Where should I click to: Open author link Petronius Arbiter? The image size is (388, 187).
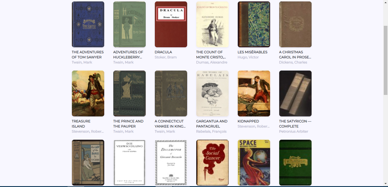(294, 131)
